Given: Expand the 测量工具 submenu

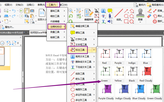Looking at the screenshot, I should tap(57, 32).
